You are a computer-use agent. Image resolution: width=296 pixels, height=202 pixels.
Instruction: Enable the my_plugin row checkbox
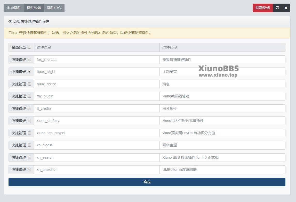click(29, 96)
